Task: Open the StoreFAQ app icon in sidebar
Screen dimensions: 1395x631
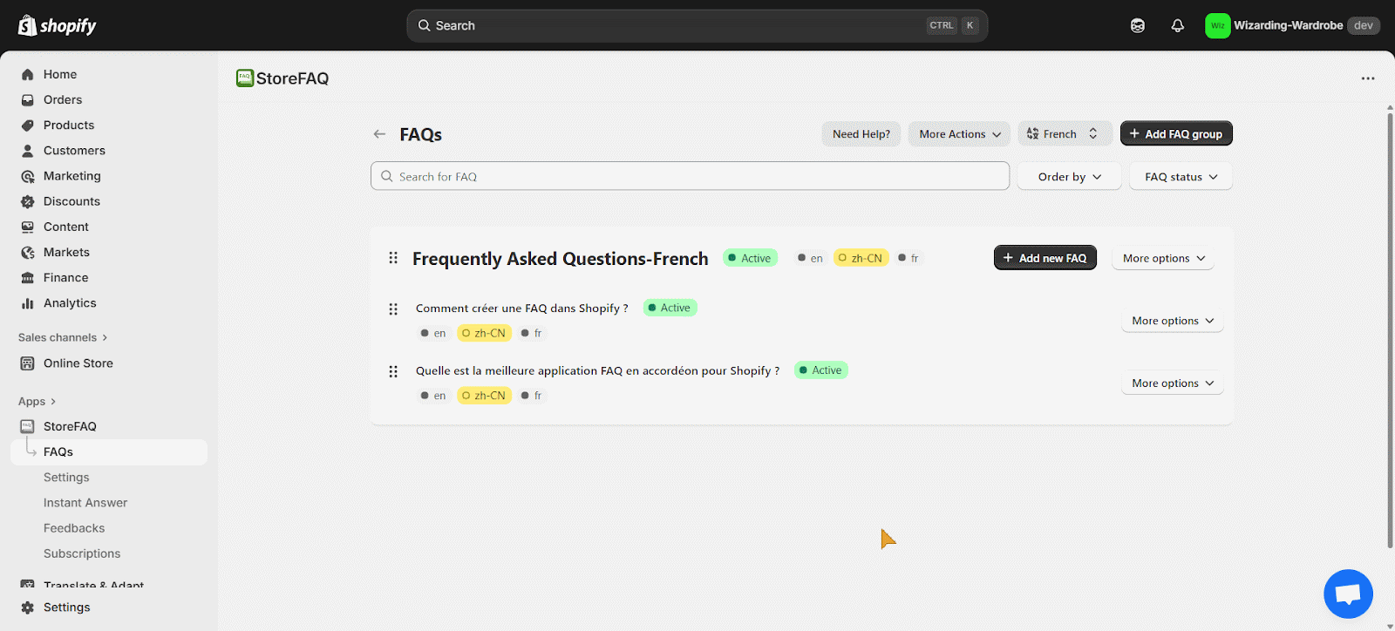Action: [28, 425]
